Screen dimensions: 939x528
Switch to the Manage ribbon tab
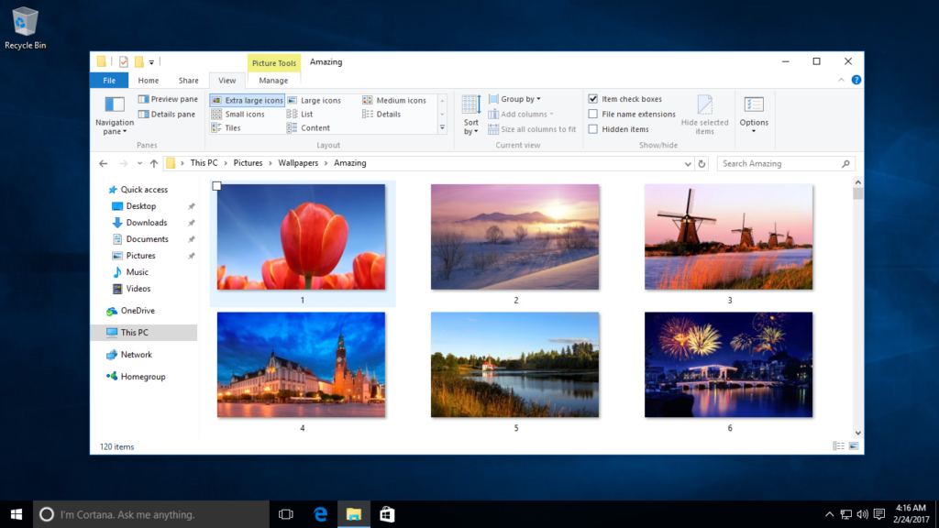click(x=273, y=80)
